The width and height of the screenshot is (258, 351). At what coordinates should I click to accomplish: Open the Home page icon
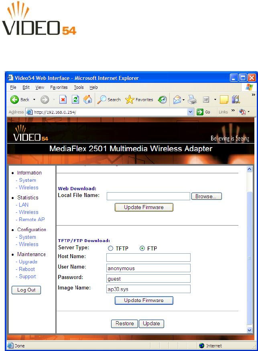88,100
